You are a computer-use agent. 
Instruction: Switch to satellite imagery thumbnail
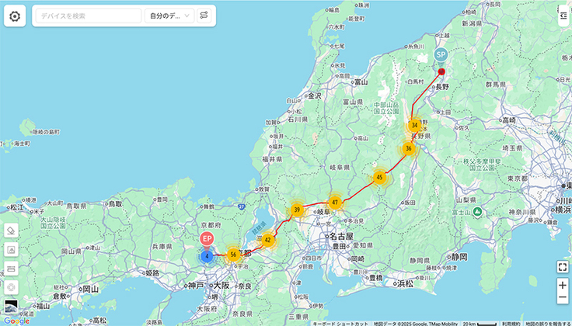(11, 307)
